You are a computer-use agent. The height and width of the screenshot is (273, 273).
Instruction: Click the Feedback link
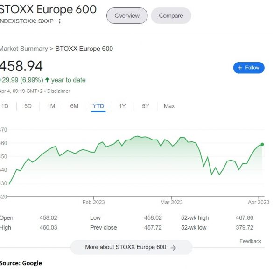(x=250, y=241)
